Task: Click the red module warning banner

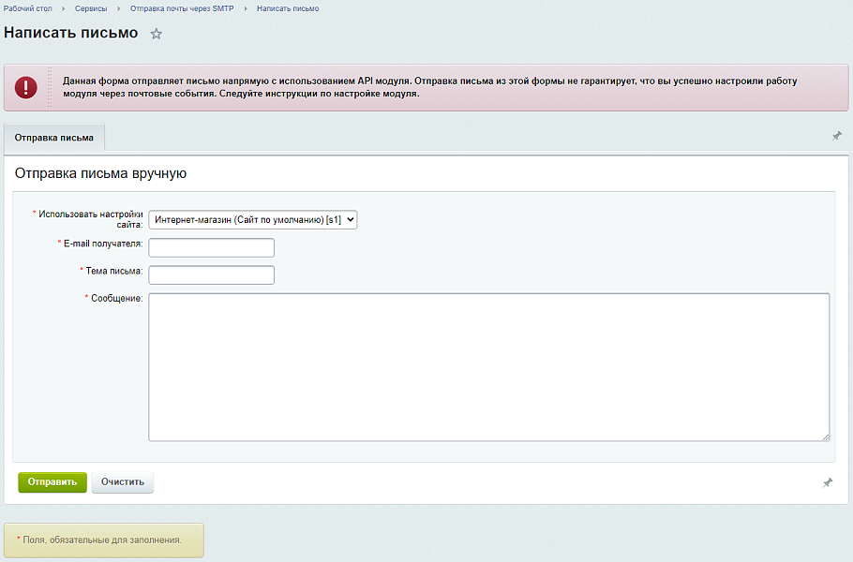Action: 426,87
